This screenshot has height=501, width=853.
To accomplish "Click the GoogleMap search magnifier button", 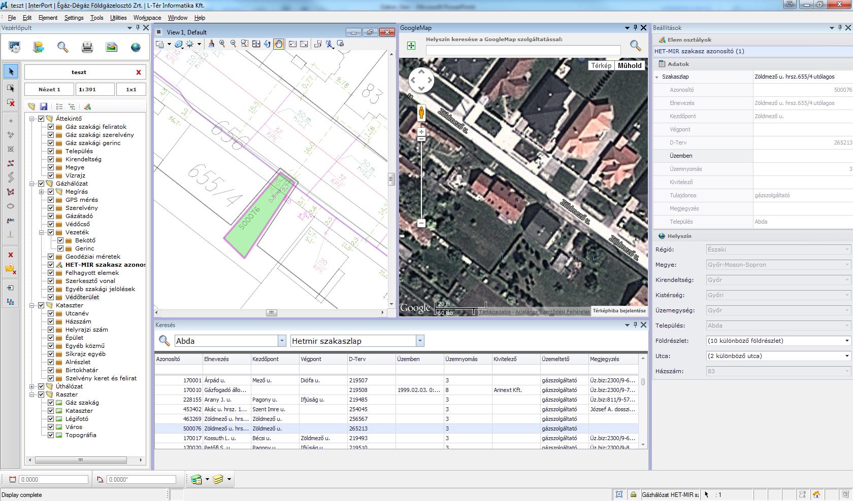I will click(635, 46).
